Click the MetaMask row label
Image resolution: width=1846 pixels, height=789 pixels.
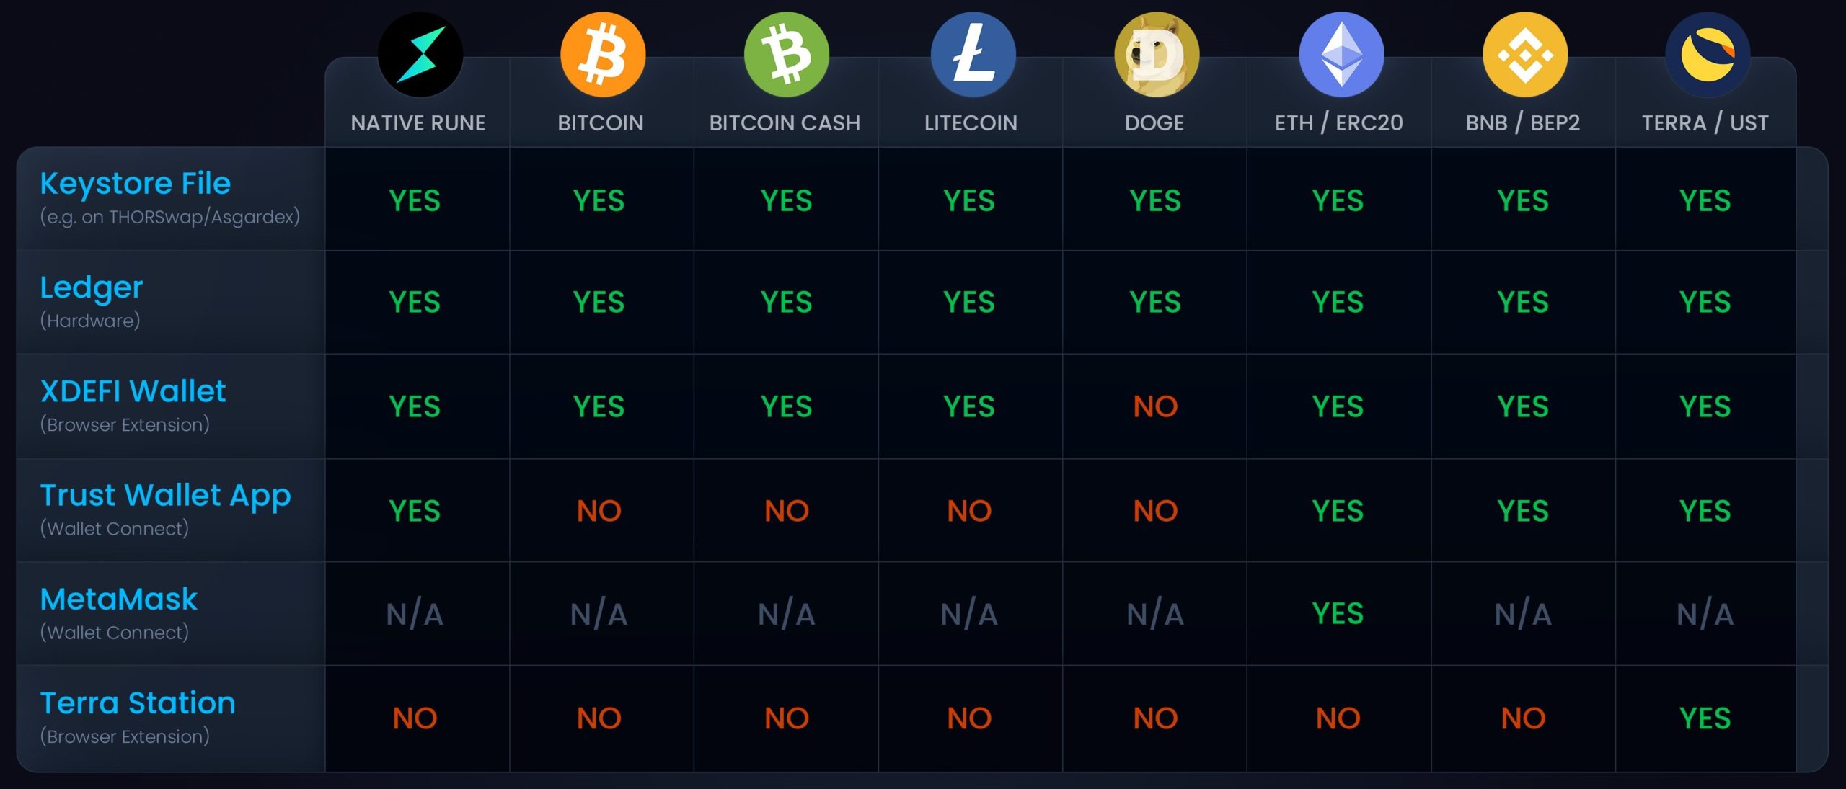click(x=119, y=599)
